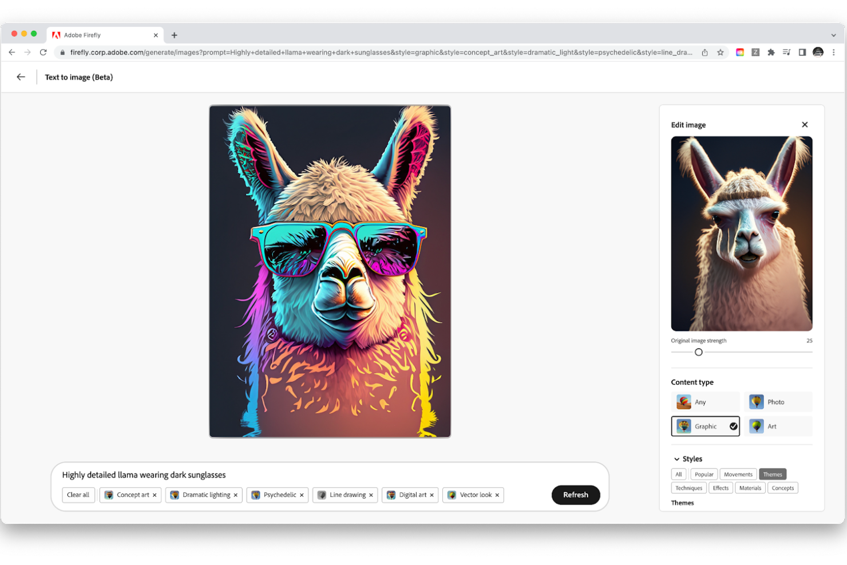The width and height of the screenshot is (847, 565).
Task: Click the Original image strength slider handle
Action: click(699, 352)
